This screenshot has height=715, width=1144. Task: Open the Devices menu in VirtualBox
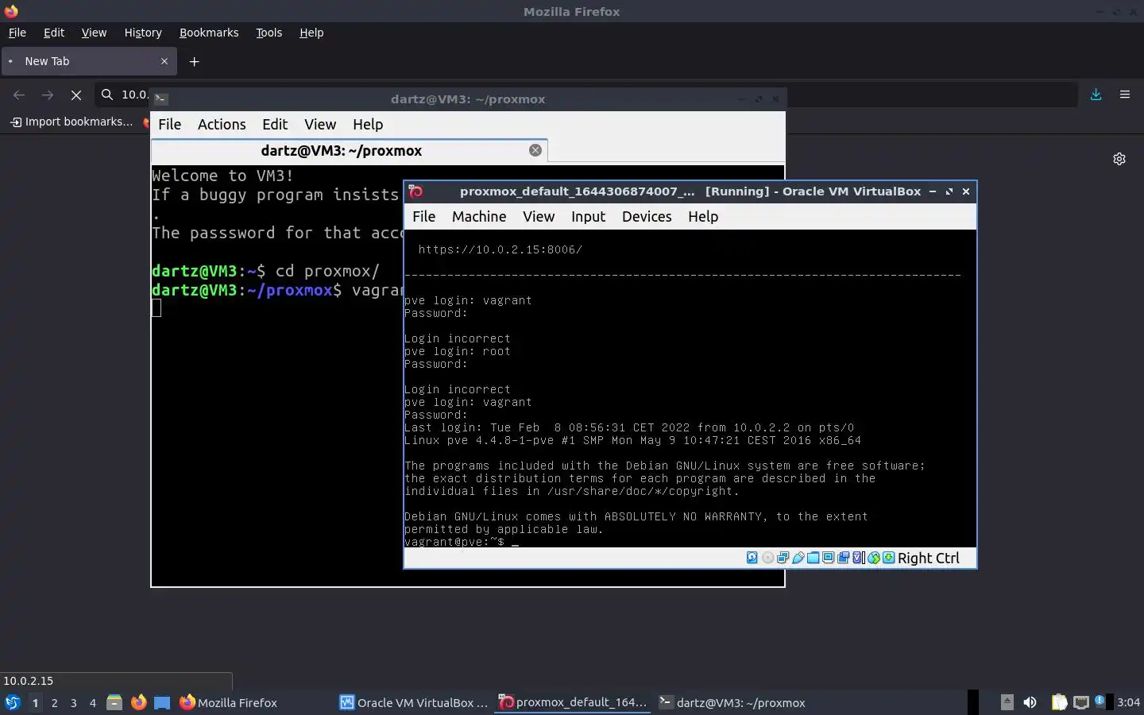[647, 216]
